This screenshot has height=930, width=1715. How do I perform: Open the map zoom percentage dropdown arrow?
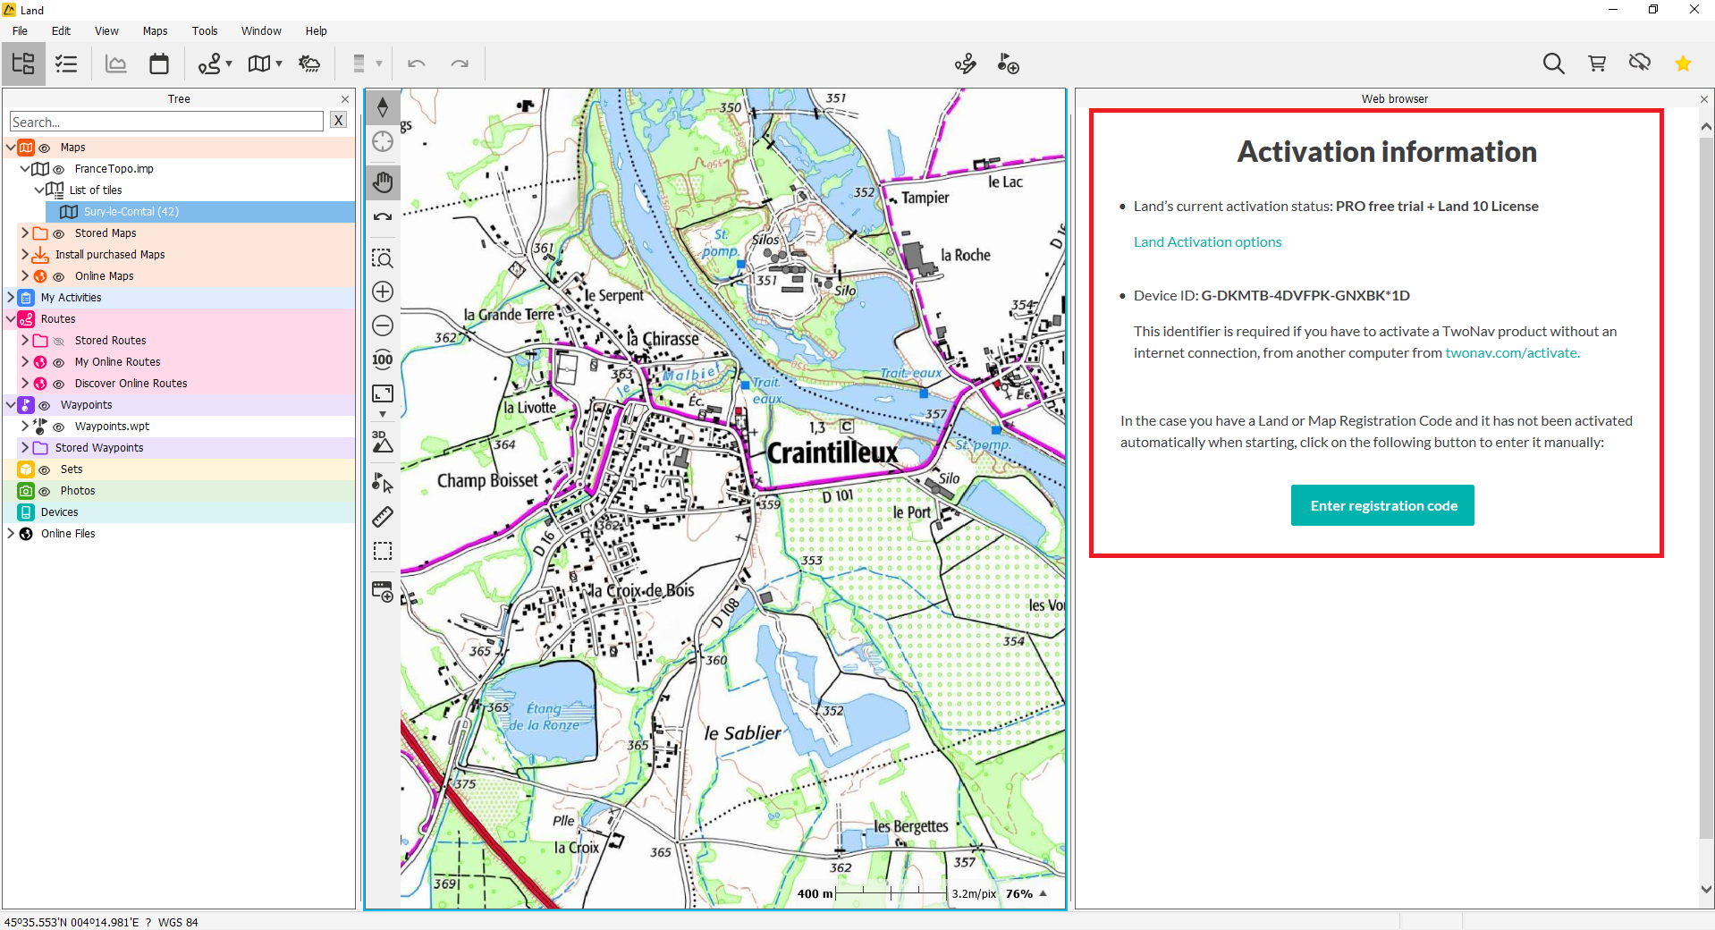point(1043,893)
